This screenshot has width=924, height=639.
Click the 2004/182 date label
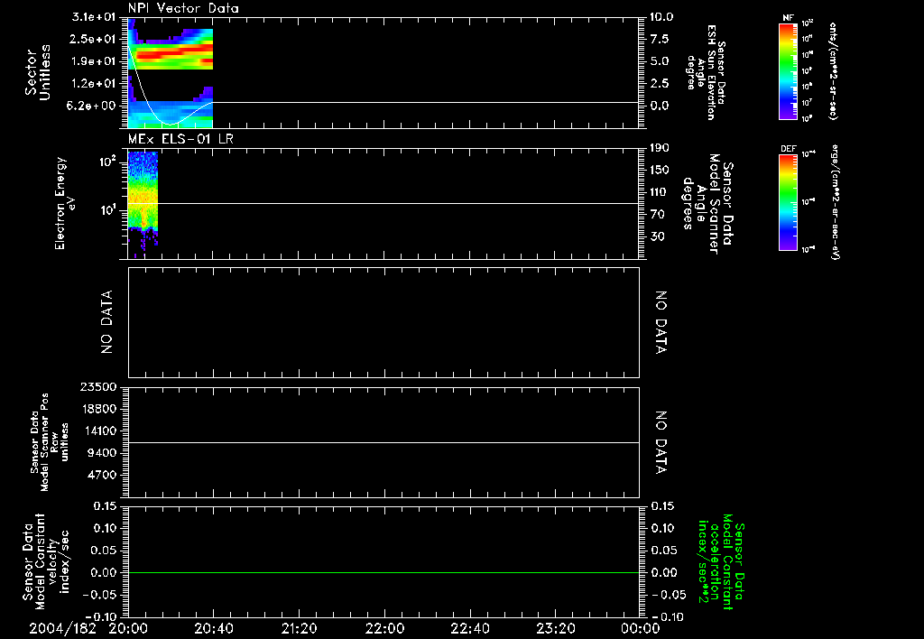point(62,628)
